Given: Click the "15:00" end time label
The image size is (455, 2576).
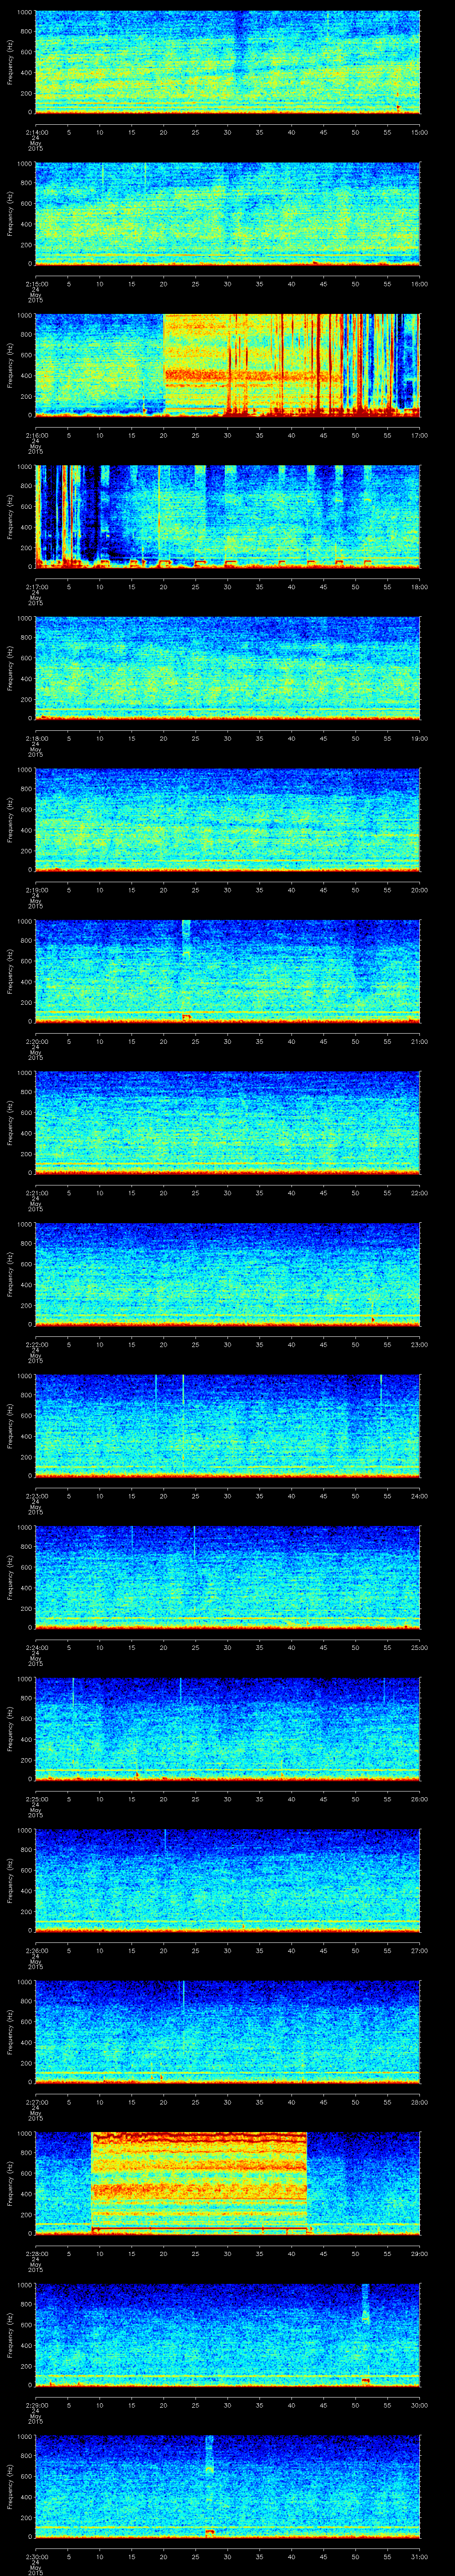Looking at the screenshot, I should (420, 132).
